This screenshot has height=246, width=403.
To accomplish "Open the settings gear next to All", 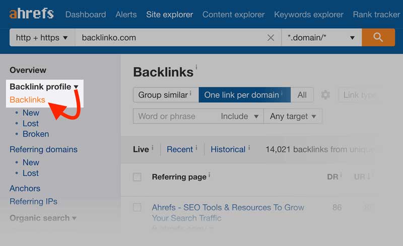I will [x=325, y=95].
